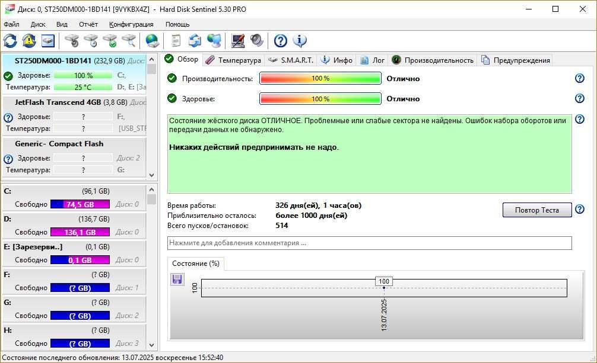Viewport: 597px width, 363px height.
Task: Switch to the Обзор tab
Action: pyautogui.click(x=182, y=59)
